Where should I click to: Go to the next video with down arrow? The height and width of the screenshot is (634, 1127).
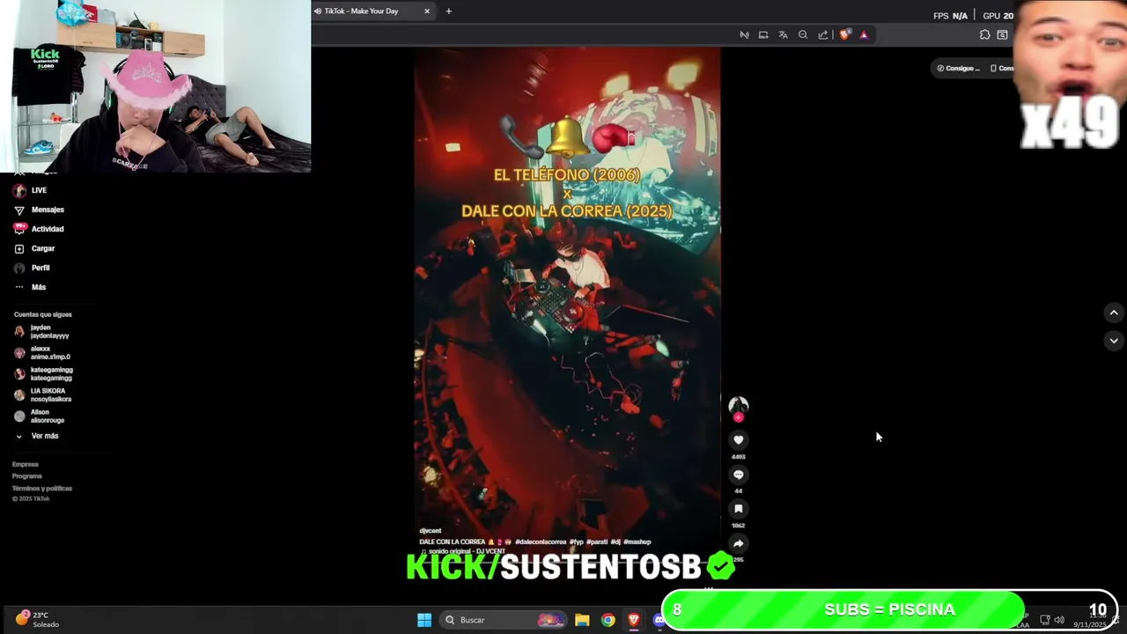[1114, 341]
